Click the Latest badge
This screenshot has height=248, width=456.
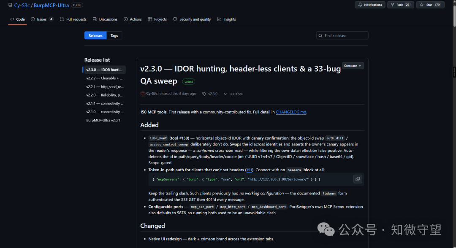click(x=188, y=81)
